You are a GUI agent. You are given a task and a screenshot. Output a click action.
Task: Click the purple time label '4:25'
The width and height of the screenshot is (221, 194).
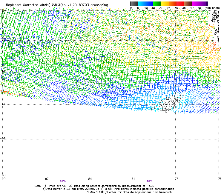click(149, 181)
